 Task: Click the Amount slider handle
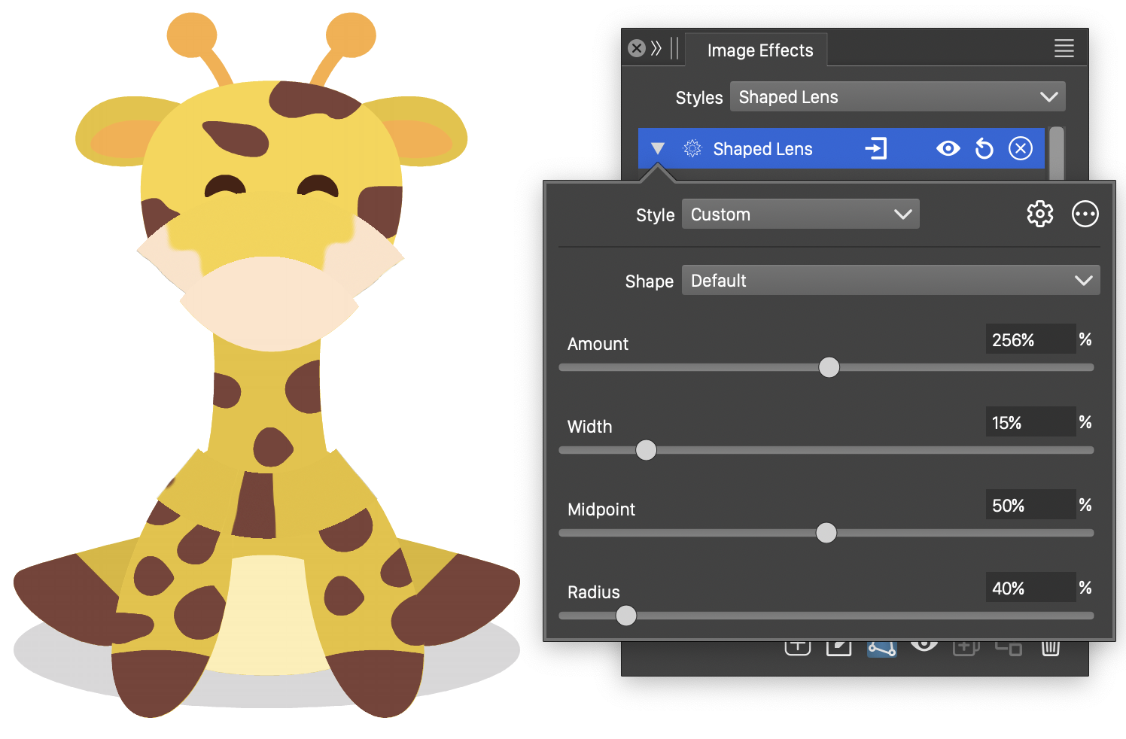click(x=829, y=367)
